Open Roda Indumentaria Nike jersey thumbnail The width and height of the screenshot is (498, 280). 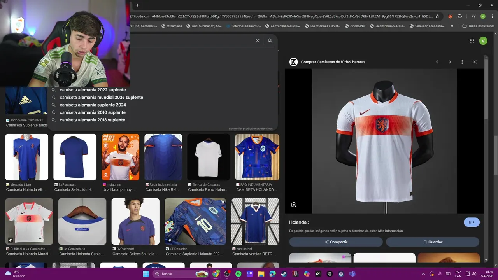163,157
